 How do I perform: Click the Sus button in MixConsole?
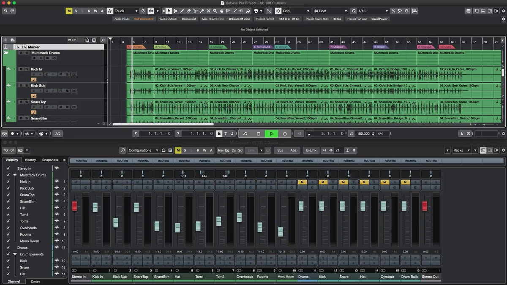(x=280, y=150)
